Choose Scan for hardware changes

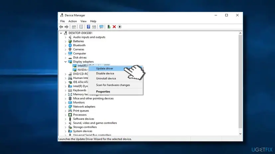(116, 85)
